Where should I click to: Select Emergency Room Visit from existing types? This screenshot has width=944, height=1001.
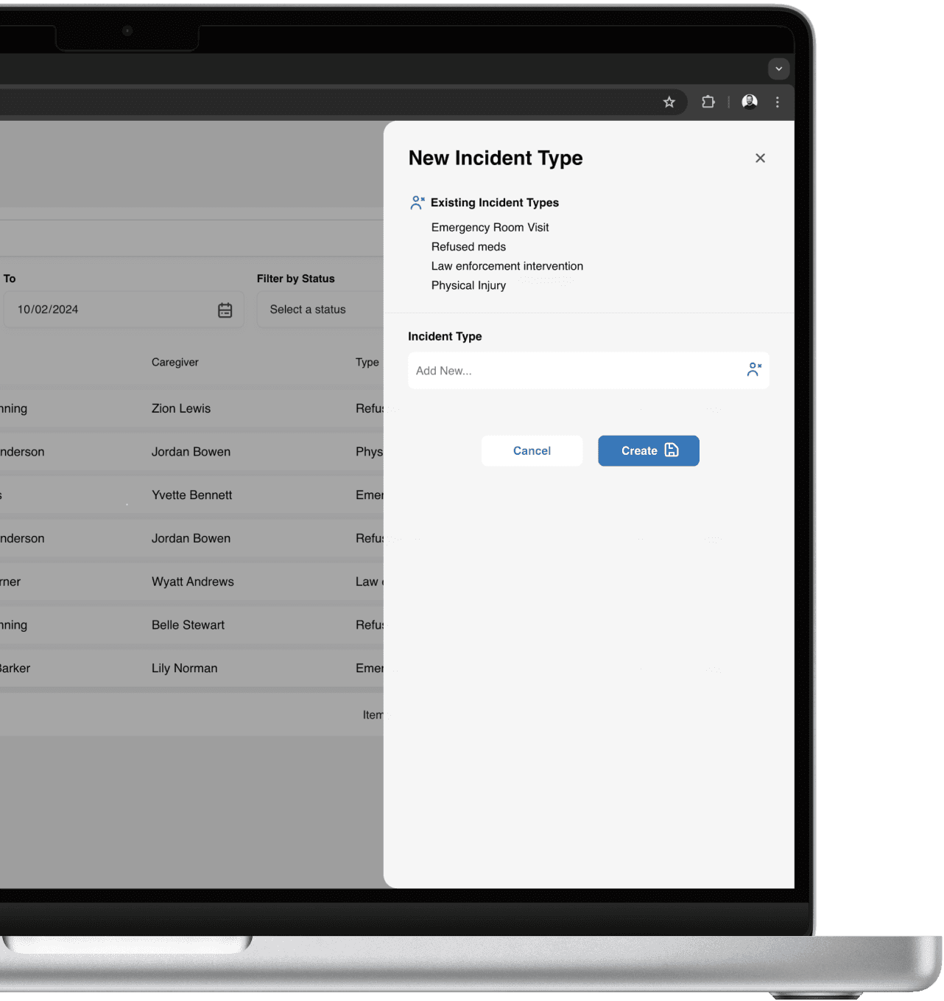point(490,227)
